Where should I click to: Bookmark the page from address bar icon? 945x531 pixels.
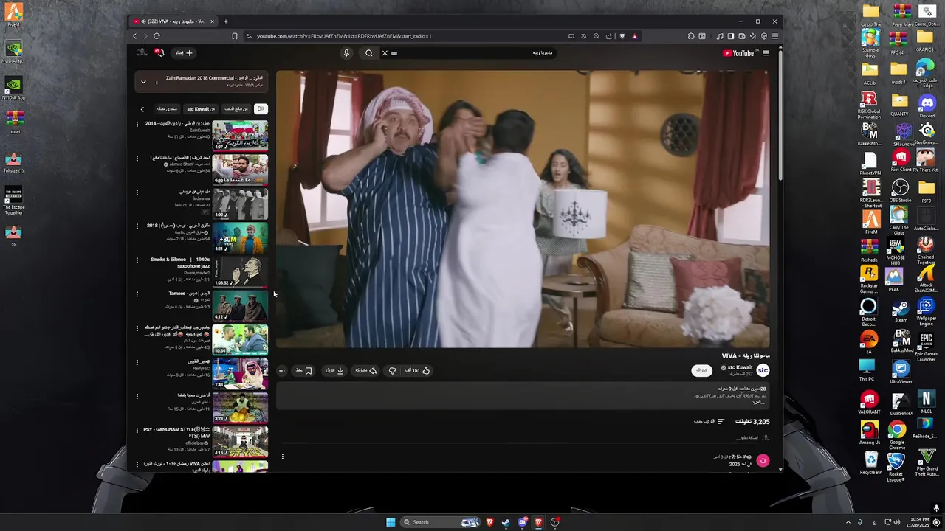pyautogui.click(x=235, y=36)
